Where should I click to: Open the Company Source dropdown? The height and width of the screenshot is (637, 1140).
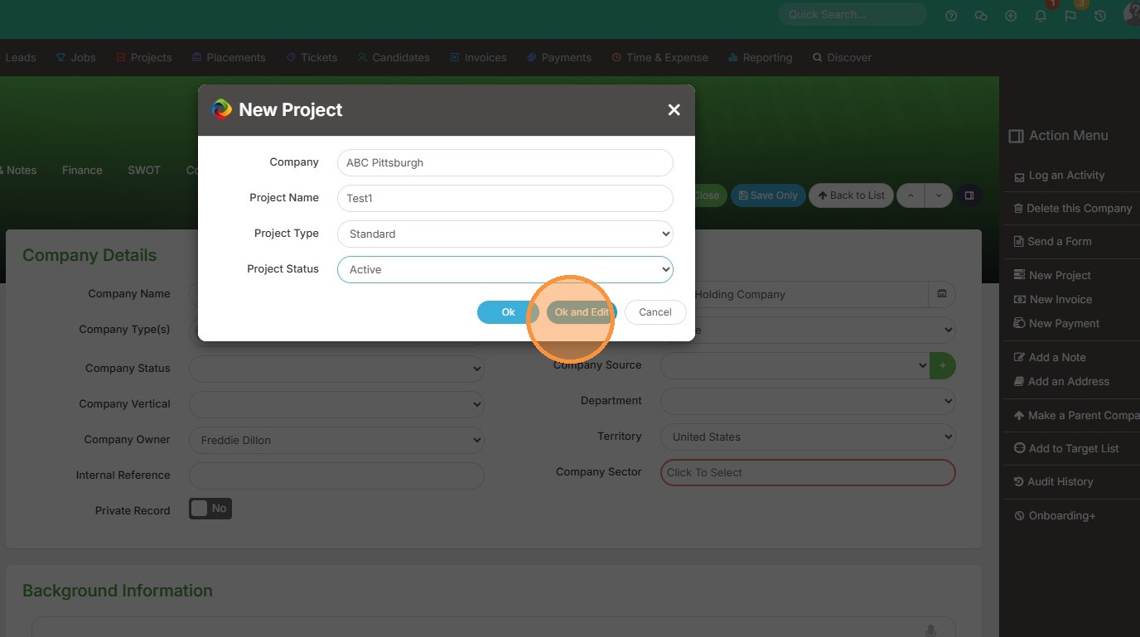(795, 365)
